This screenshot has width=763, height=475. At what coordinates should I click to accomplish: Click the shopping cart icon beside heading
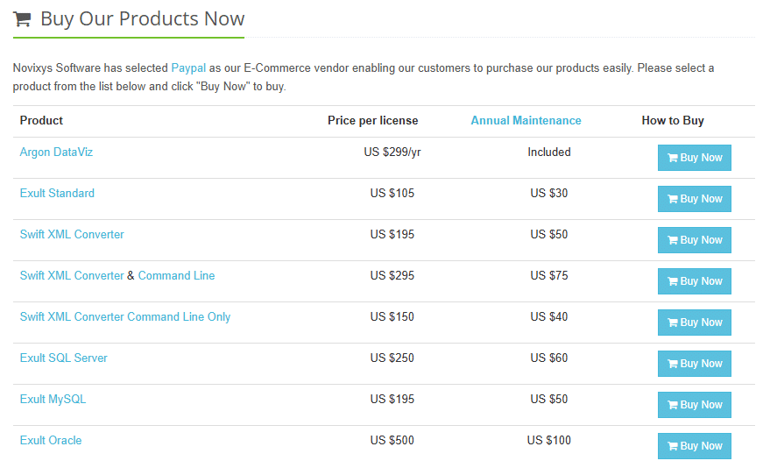point(22,19)
